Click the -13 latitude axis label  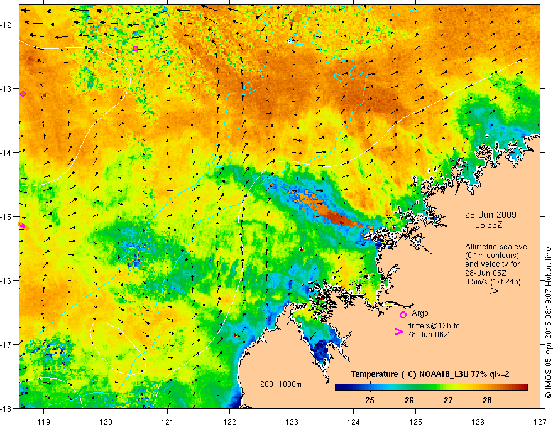pos(7,89)
